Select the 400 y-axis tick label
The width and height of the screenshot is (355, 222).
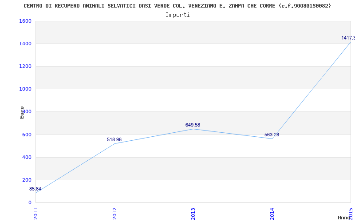point(27,157)
